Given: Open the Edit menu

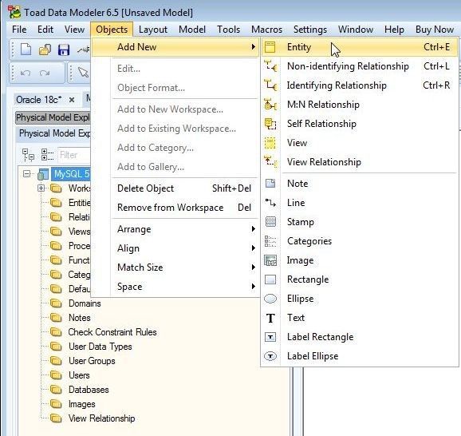Looking at the screenshot, I should coord(45,30).
